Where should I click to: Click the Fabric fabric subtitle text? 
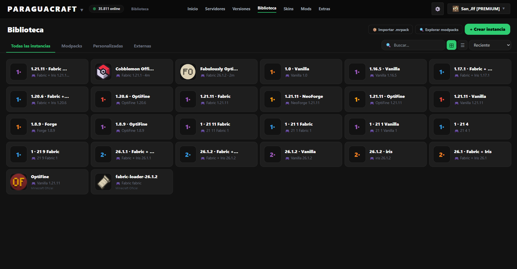tap(131, 183)
